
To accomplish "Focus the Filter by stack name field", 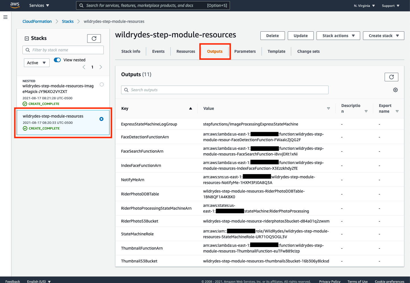I will pyautogui.click(x=63, y=50).
